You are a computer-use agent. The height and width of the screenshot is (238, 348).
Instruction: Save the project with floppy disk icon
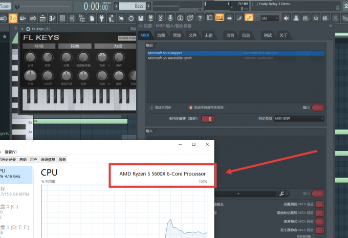click(x=141, y=18)
